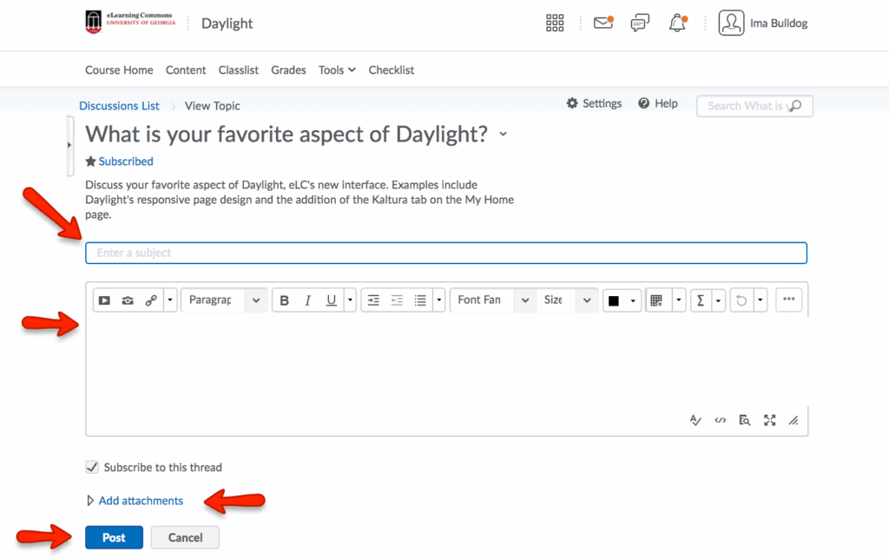Open the message envelope icon in header
889x559 pixels.
603,23
